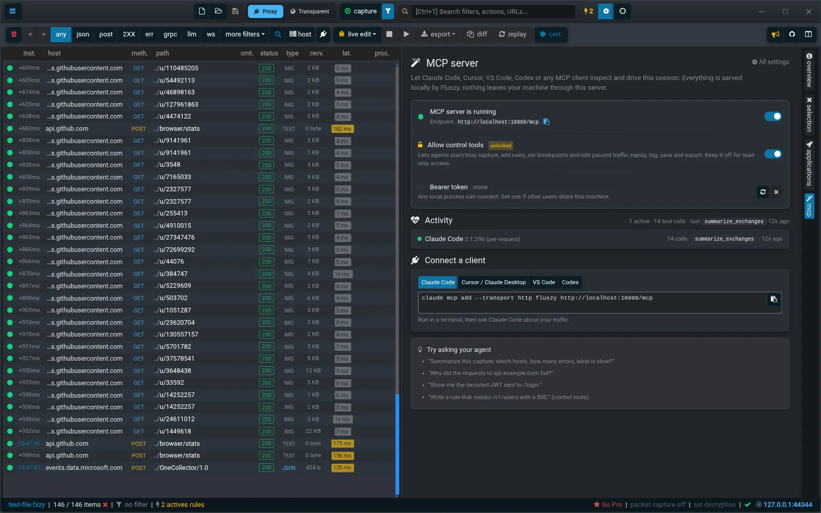Toggle the MCP server running switch

[x=773, y=116]
